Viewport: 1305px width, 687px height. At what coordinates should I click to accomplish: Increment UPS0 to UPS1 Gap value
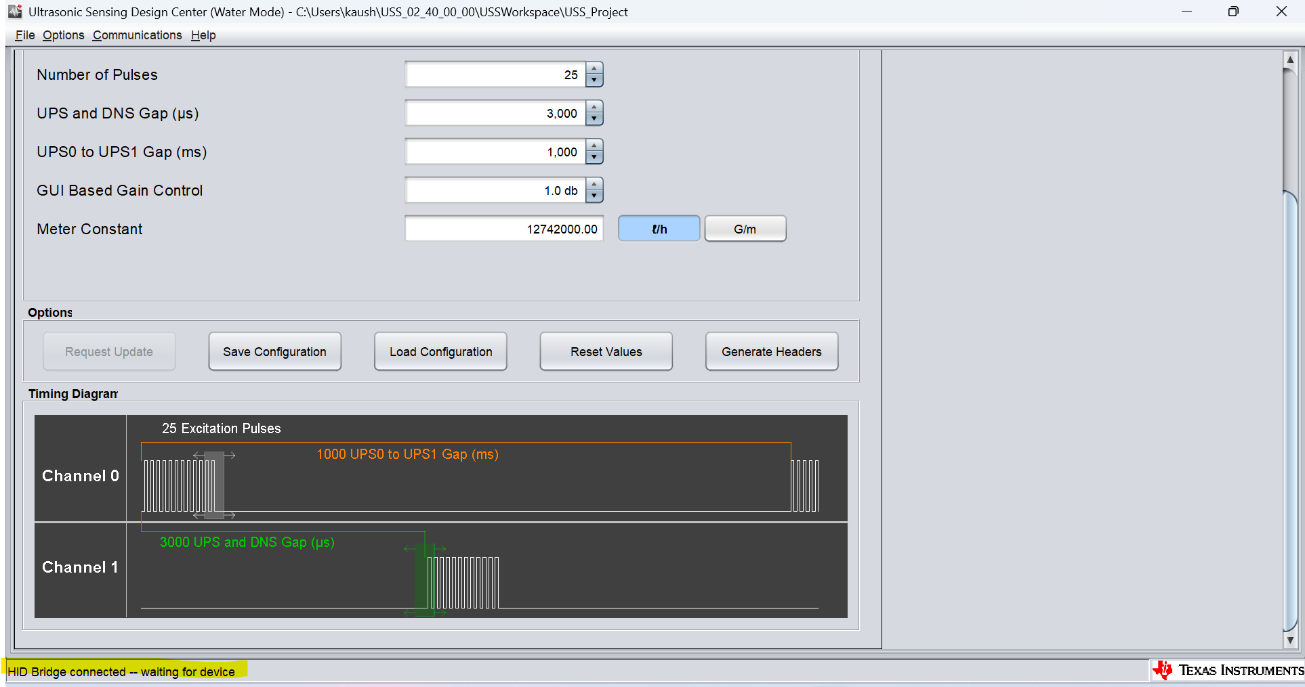coord(594,146)
